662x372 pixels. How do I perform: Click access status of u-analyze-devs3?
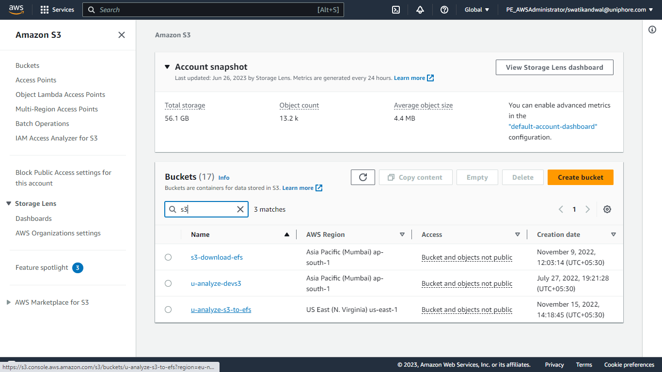[467, 283]
